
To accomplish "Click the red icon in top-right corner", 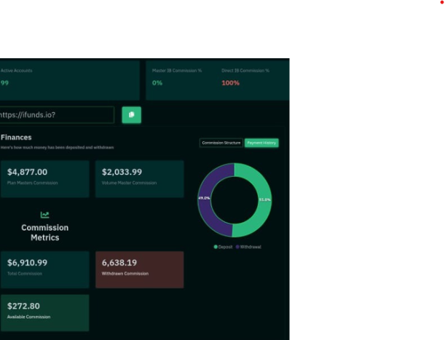I will pyautogui.click(x=441, y=3).
